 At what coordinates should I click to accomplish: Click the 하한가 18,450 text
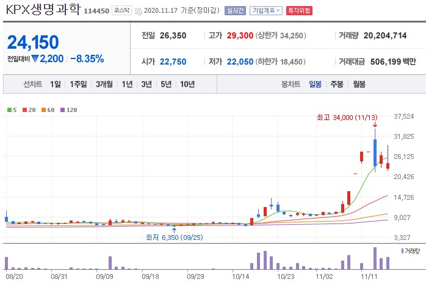[280, 62]
